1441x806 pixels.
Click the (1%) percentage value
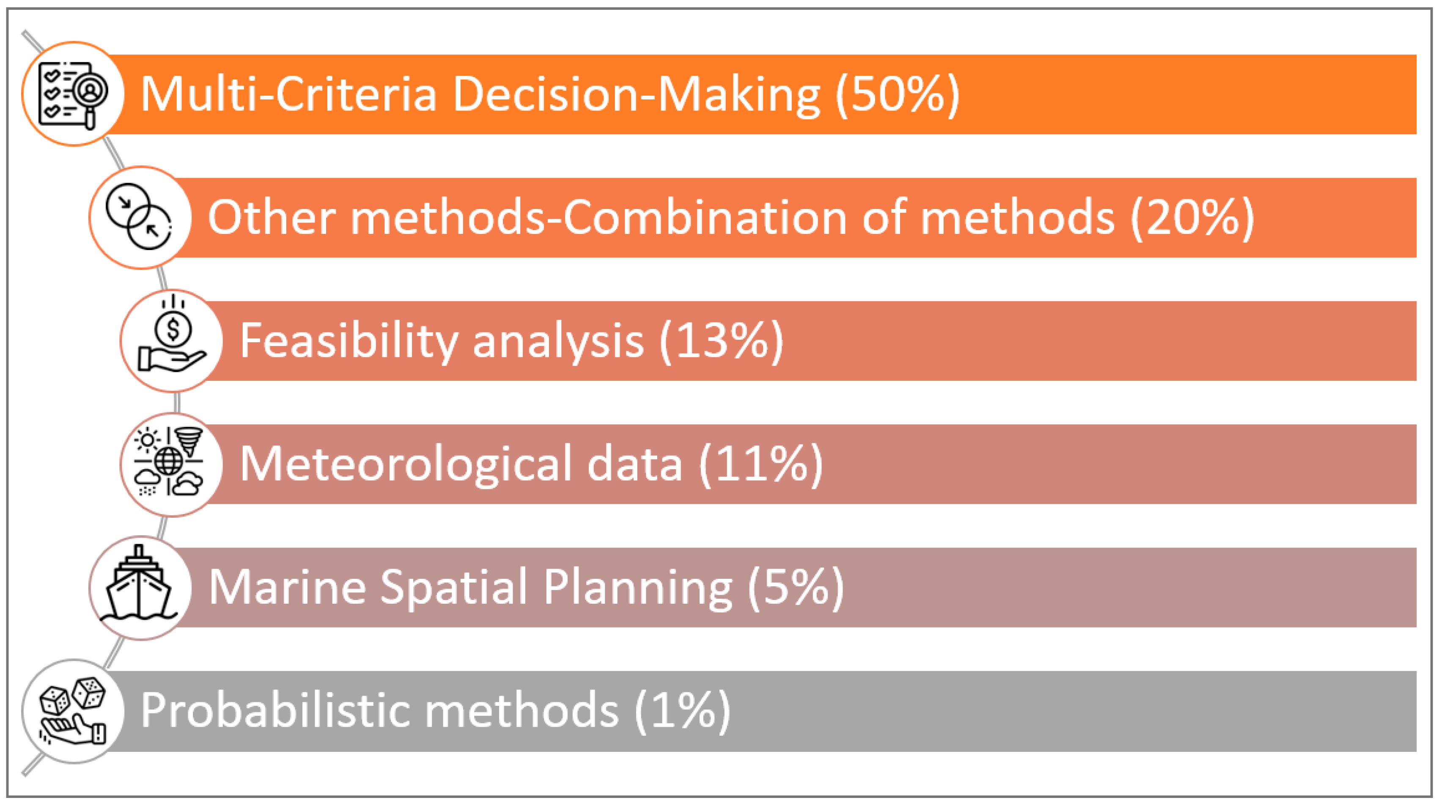click(x=683, y=711)
